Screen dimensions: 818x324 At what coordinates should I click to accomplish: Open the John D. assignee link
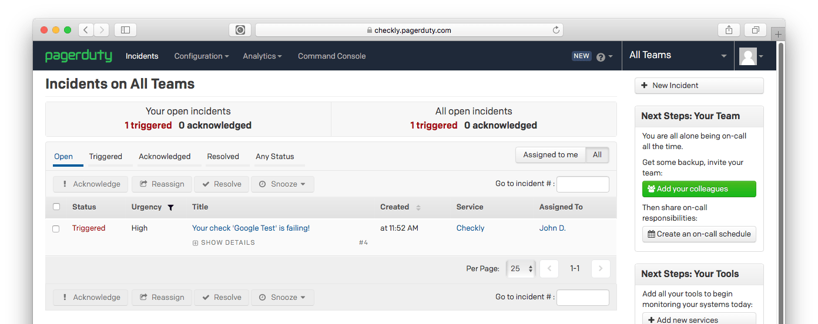[552, 228]
